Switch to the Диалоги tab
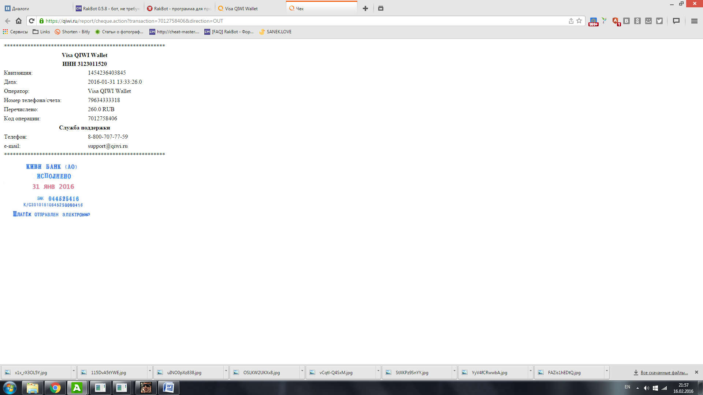This screenshot has width=703, height=395. pos(21,8)
